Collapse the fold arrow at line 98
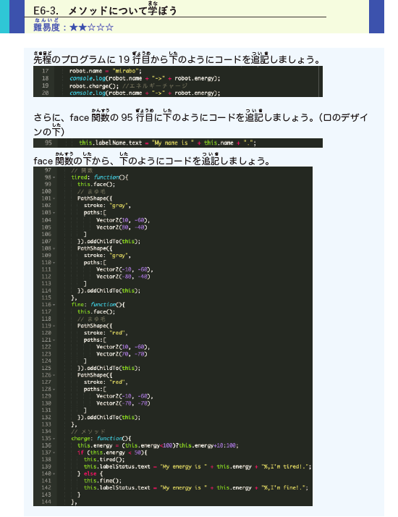 pyautogui.click(x=54, y=177)
